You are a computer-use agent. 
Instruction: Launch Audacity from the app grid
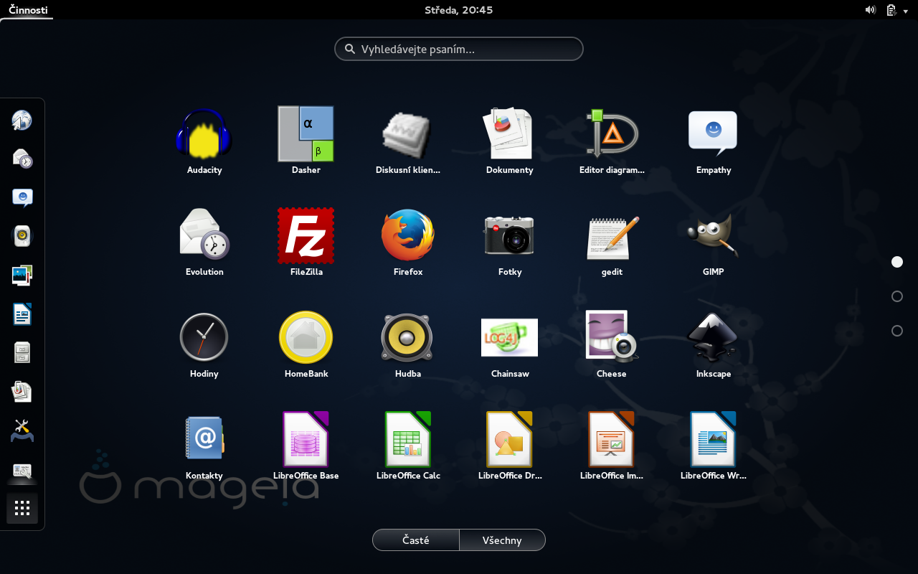click(x=204, y=134)
